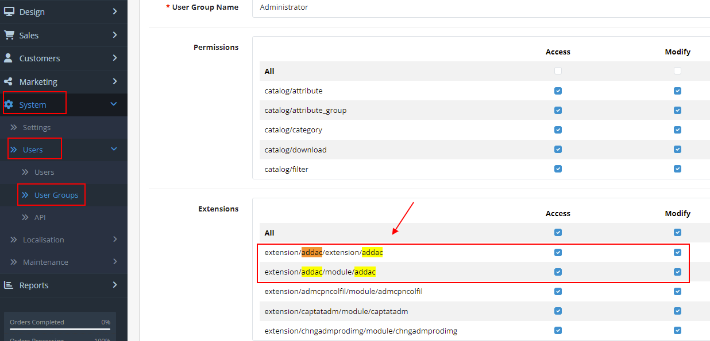Click the Design monitor icon in sidebar
The image size is (710, 341).
[9, 11]
